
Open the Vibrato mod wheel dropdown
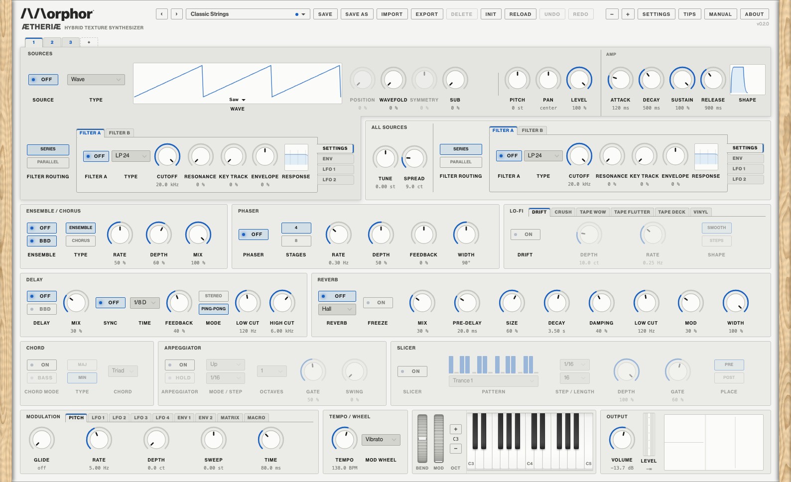(x=381, y=439)
